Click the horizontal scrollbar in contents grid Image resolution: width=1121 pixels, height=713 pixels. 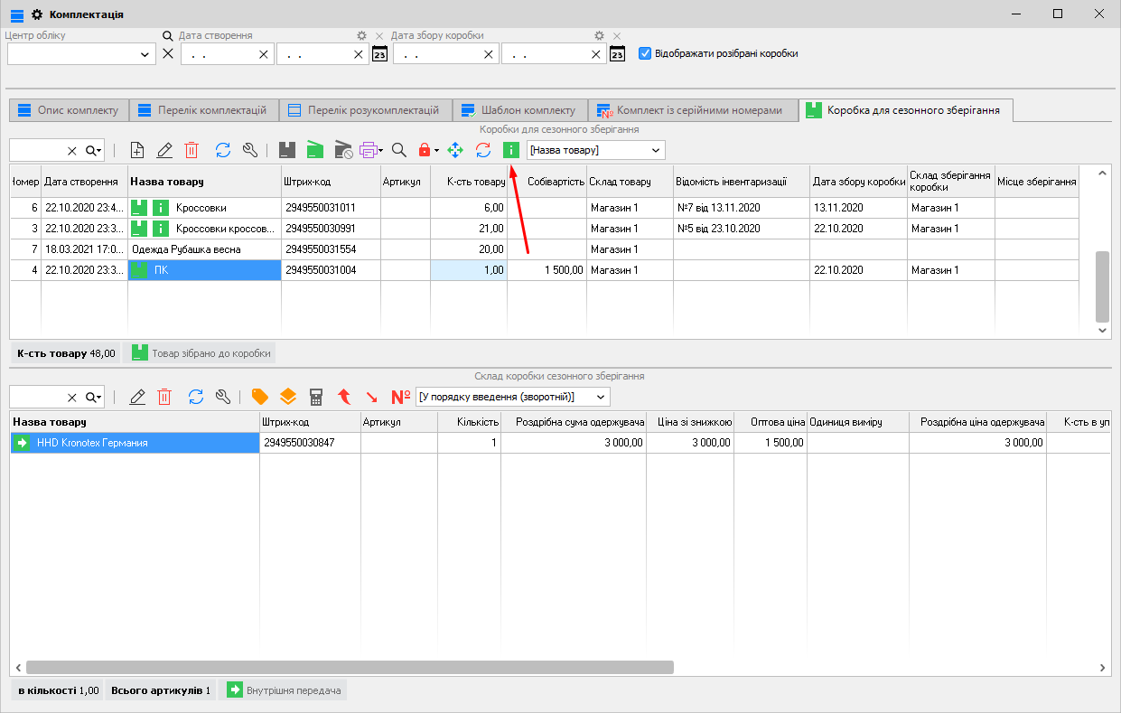(x=350, y=668)
